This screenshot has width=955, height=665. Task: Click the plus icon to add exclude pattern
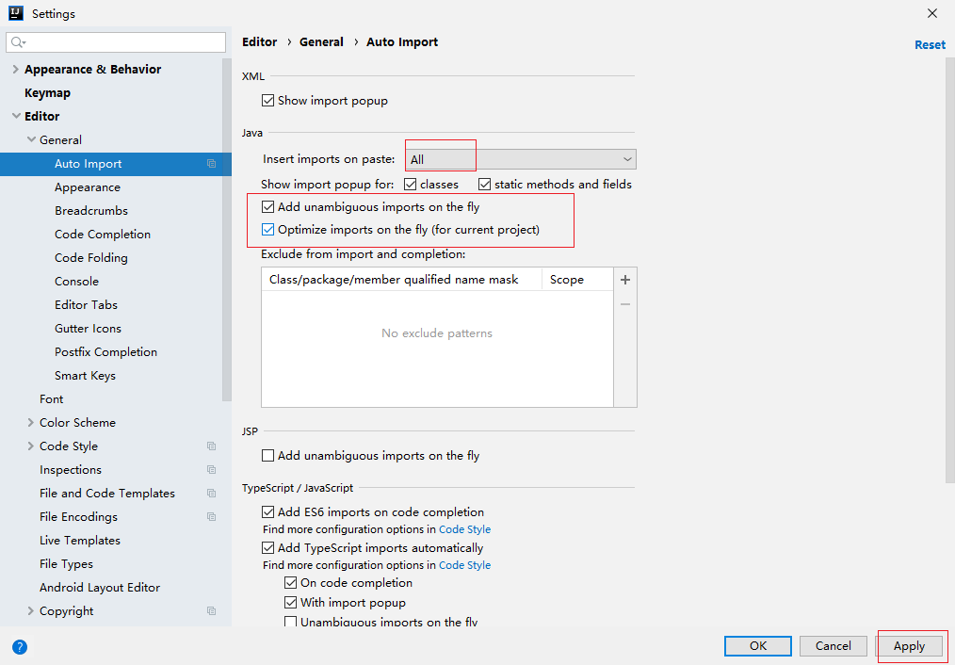624,280
